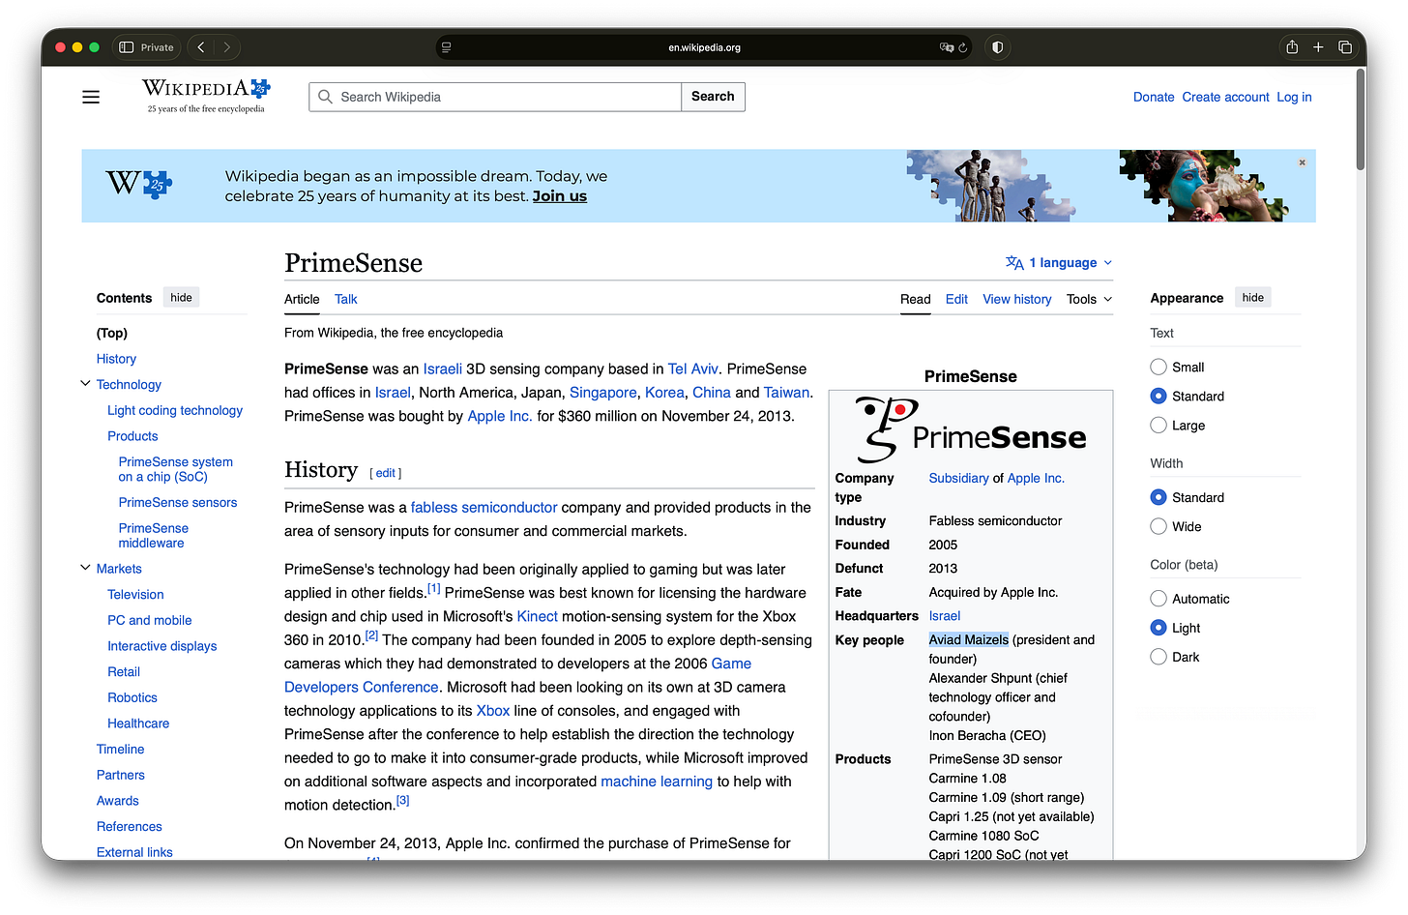The height and width of the screenshot is (915, 1408).
Task: Switch to the Article tab
Action: point(302,300)
